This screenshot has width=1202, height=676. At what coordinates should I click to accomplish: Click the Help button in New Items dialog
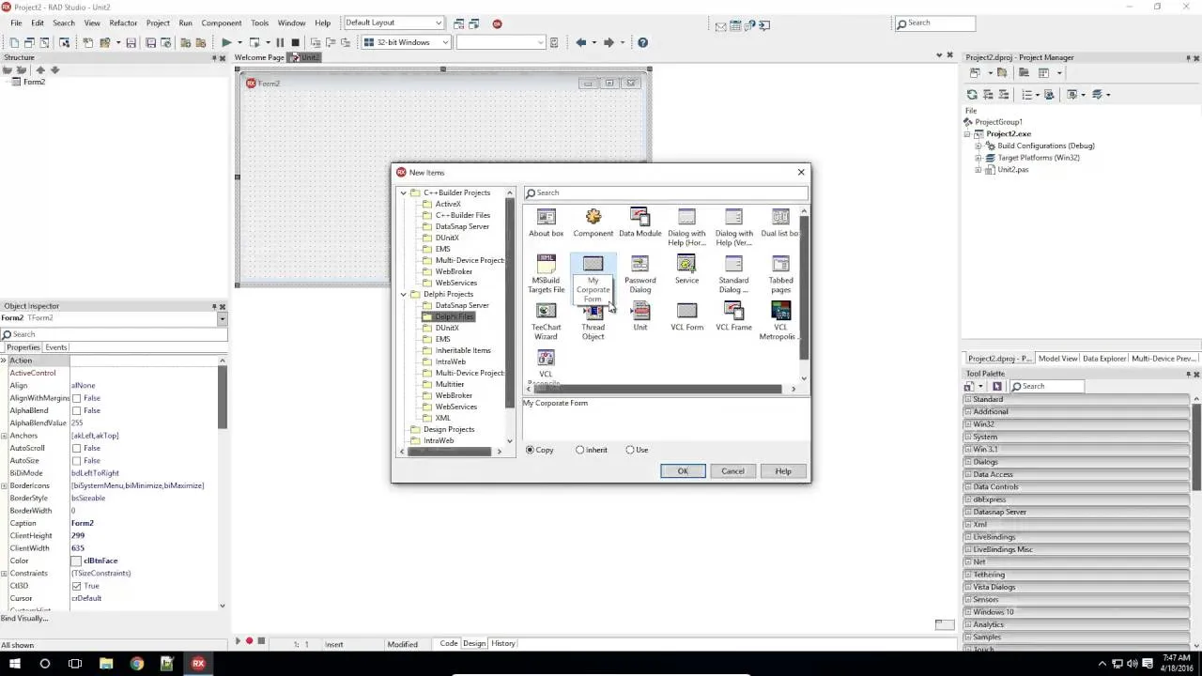point(783,470)
